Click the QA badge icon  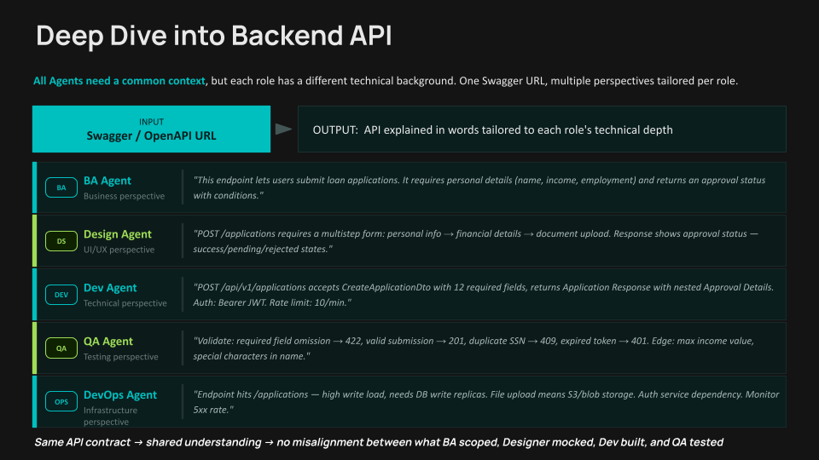tap(61, 348)
